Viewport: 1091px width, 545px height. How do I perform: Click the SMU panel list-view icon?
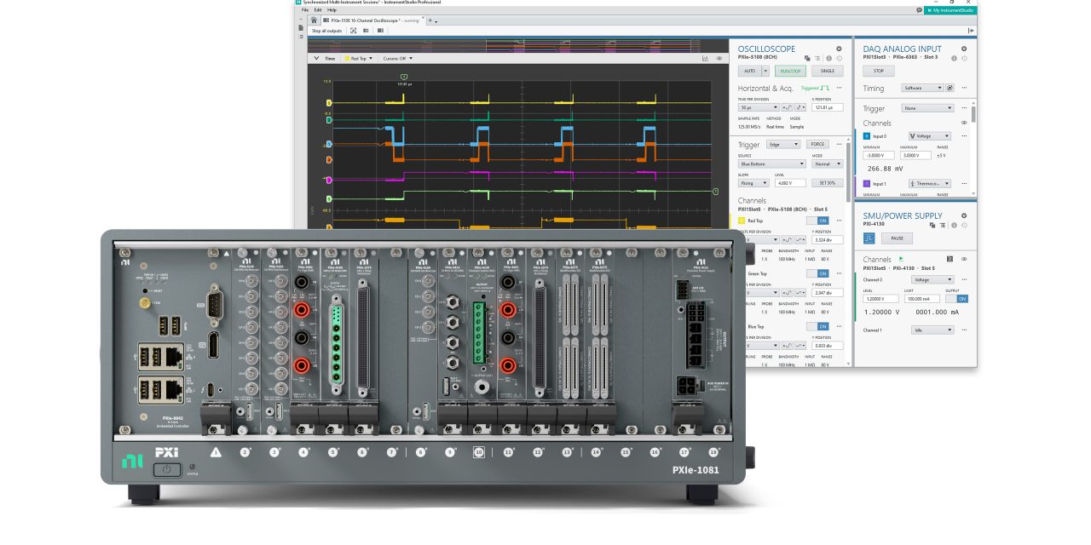[x=943, y=226]
